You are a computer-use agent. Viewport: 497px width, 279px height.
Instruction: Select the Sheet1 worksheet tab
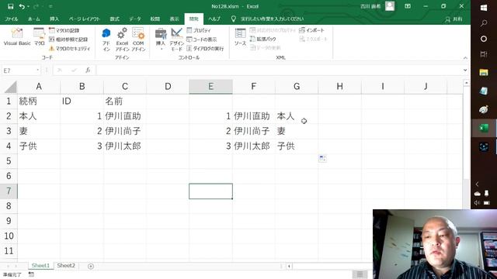pos(40,266)
